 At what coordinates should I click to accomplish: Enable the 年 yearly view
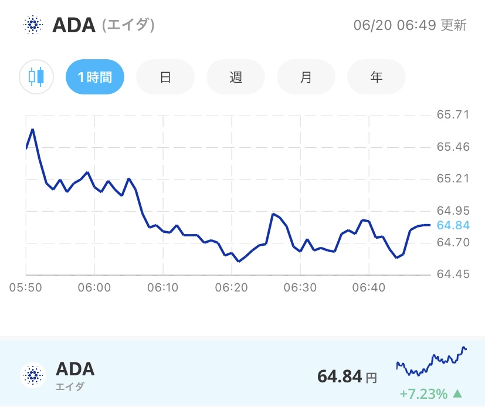pyautogui.click(x=376, y=76)
